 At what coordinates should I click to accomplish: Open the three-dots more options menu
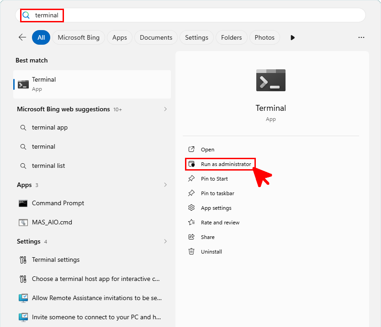click(x=361, y=37)
